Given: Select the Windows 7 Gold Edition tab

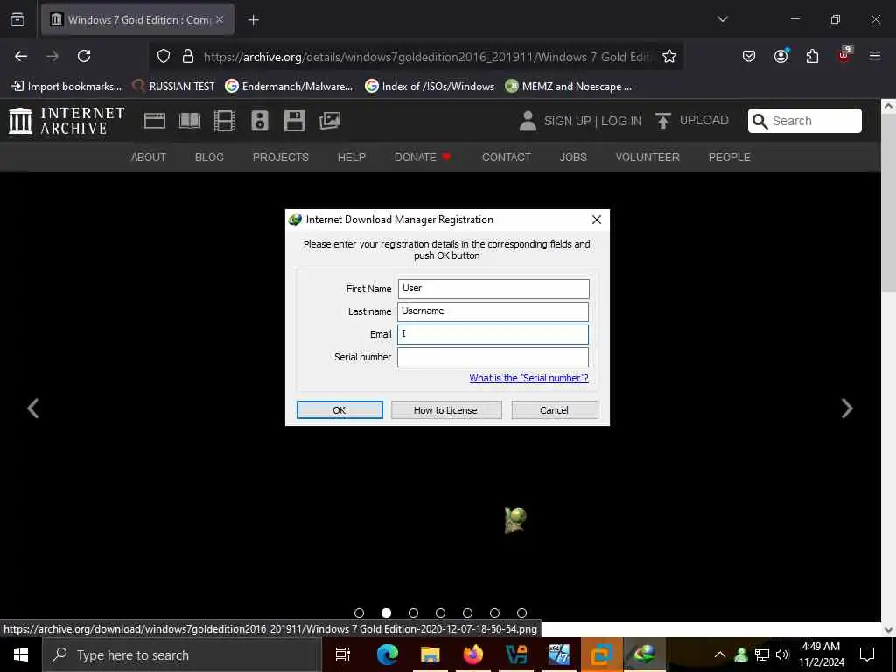Looking at the screenshot, I should point(137,20).
